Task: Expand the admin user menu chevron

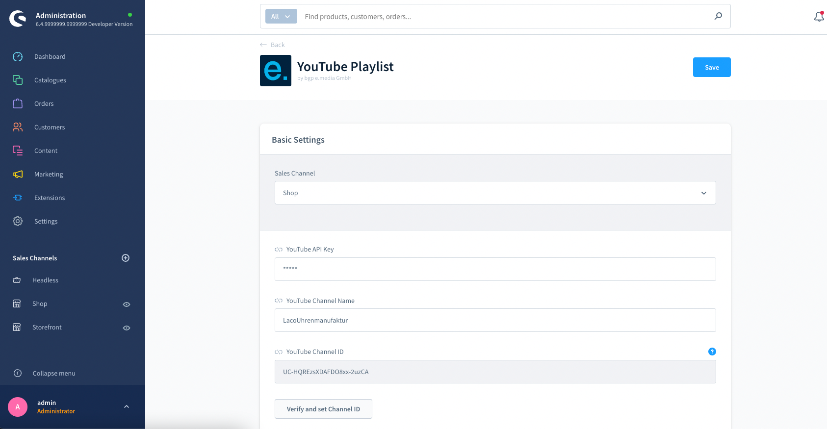Action: (127, 406)
